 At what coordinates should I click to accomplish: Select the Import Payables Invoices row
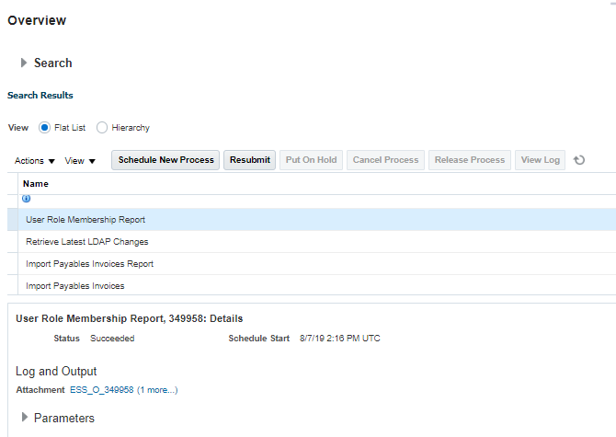coord(312,286)
